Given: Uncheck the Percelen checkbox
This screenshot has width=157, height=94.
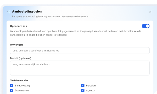Looking at the screenshot, I should pyautogui.click(x=83, y=85).
